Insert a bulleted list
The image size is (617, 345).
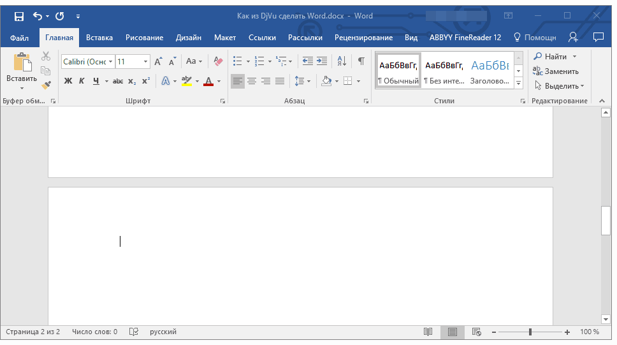click(238, 62)
